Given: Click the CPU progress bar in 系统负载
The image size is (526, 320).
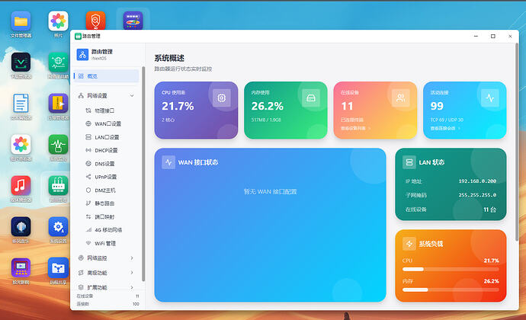Looking at the screenshot, I should click(x=451, y=269).
